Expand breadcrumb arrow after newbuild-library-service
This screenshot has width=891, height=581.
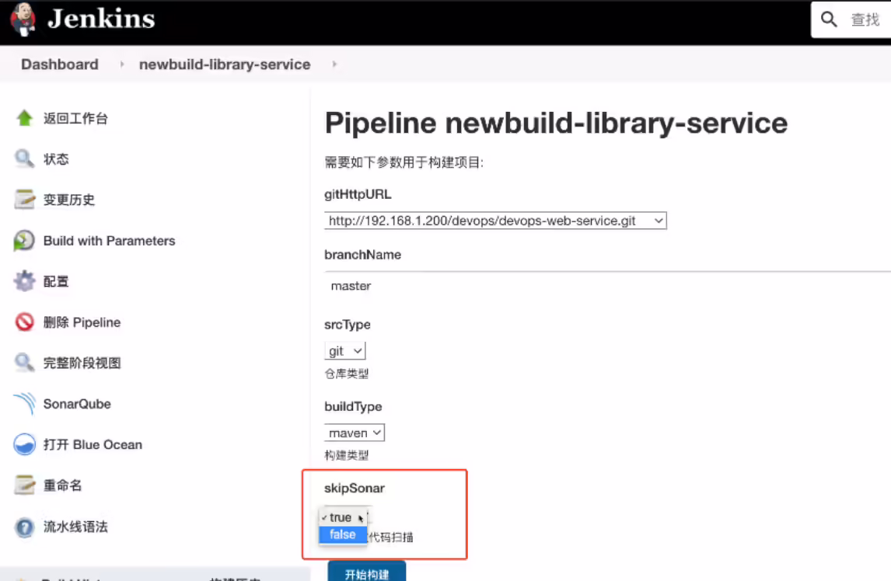(334, 64)
